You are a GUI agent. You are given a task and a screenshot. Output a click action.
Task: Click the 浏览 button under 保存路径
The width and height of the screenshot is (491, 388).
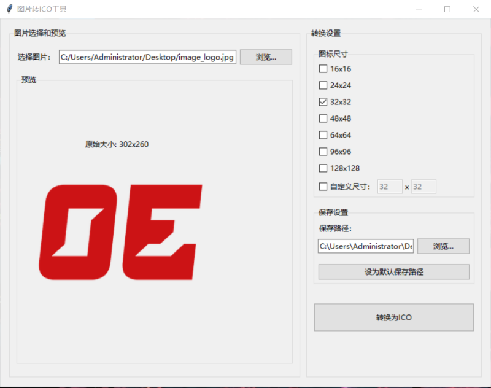(x=443, y=246)
